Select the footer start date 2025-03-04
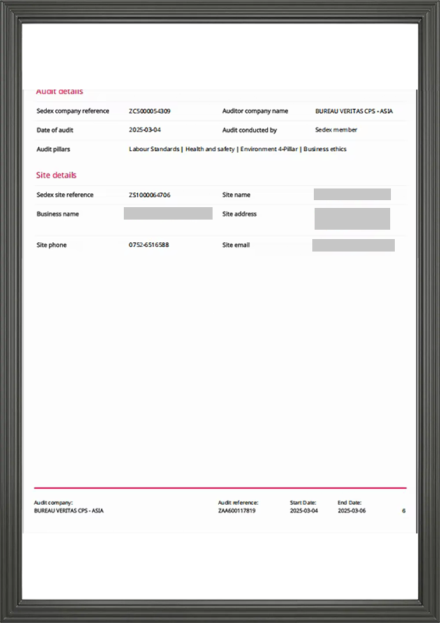 tap(304, 511)
